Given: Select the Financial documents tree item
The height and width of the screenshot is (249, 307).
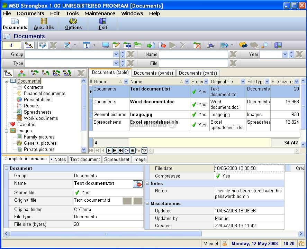Looking at the screenshot, I should pos(44,93).
